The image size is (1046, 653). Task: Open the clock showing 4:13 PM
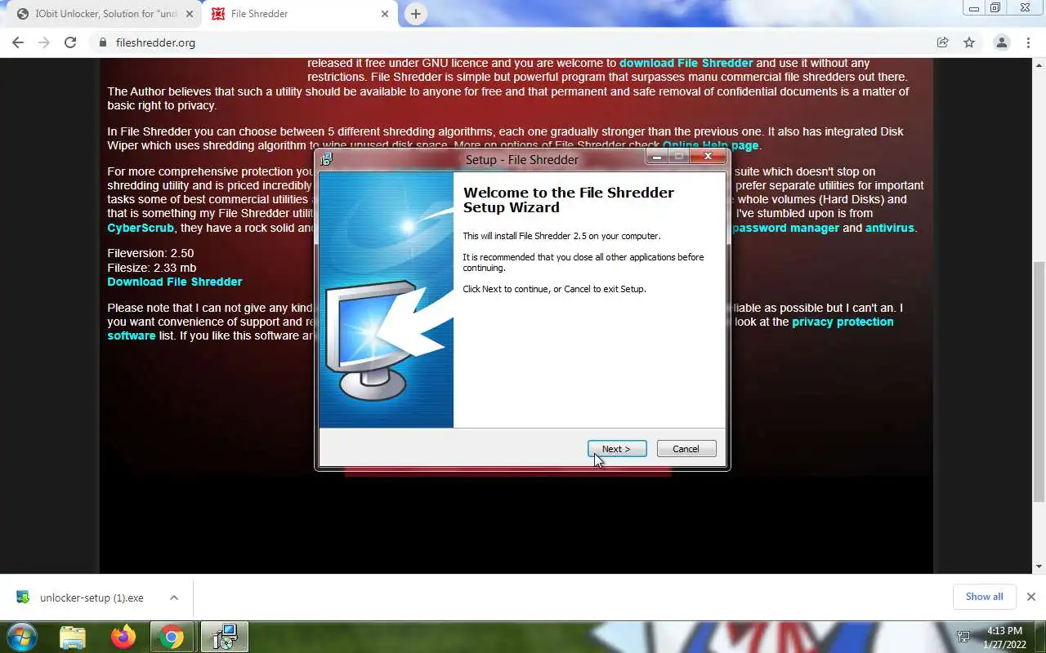pyautogui.click(x=1005, y=637)
